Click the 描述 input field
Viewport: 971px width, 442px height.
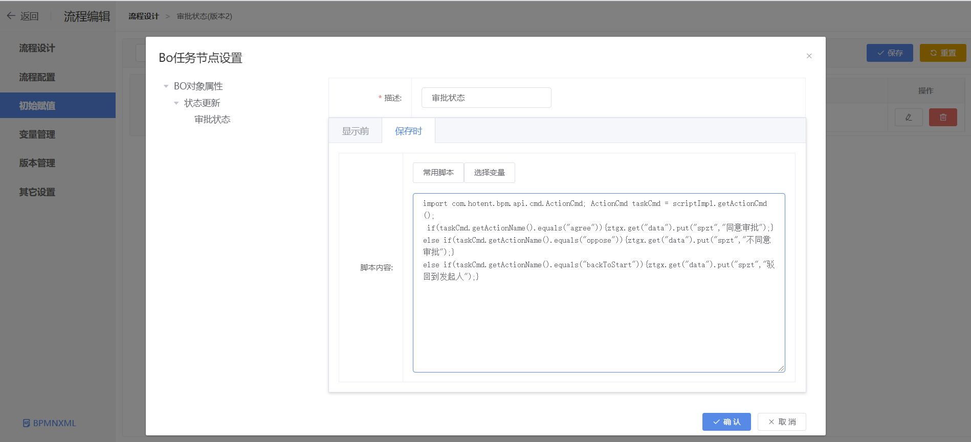pos(486,98)
